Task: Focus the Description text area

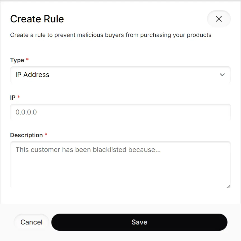Action: pyautogui.click(x=120, y=165)
